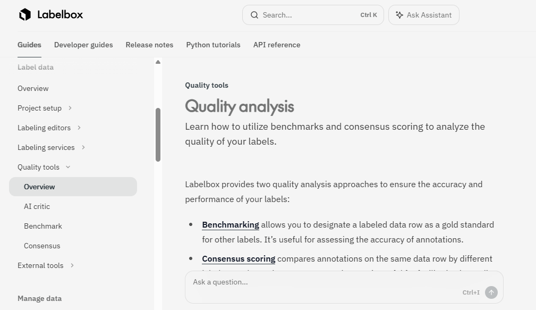Click the Ask Assistant button
The image size is (536, 310).
click(x=424, y=15)
